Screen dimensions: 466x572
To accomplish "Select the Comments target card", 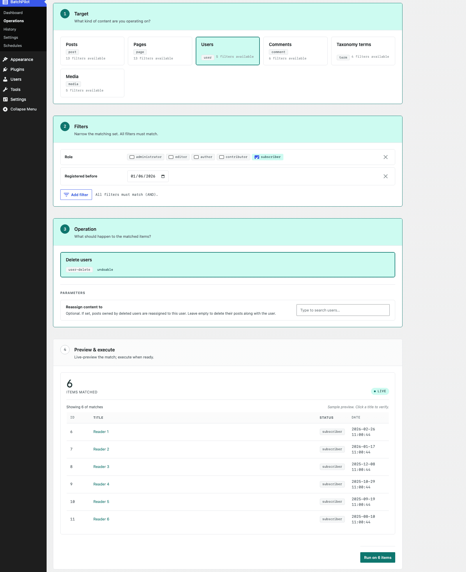I will pyautogui.click(x=295, y=51).
